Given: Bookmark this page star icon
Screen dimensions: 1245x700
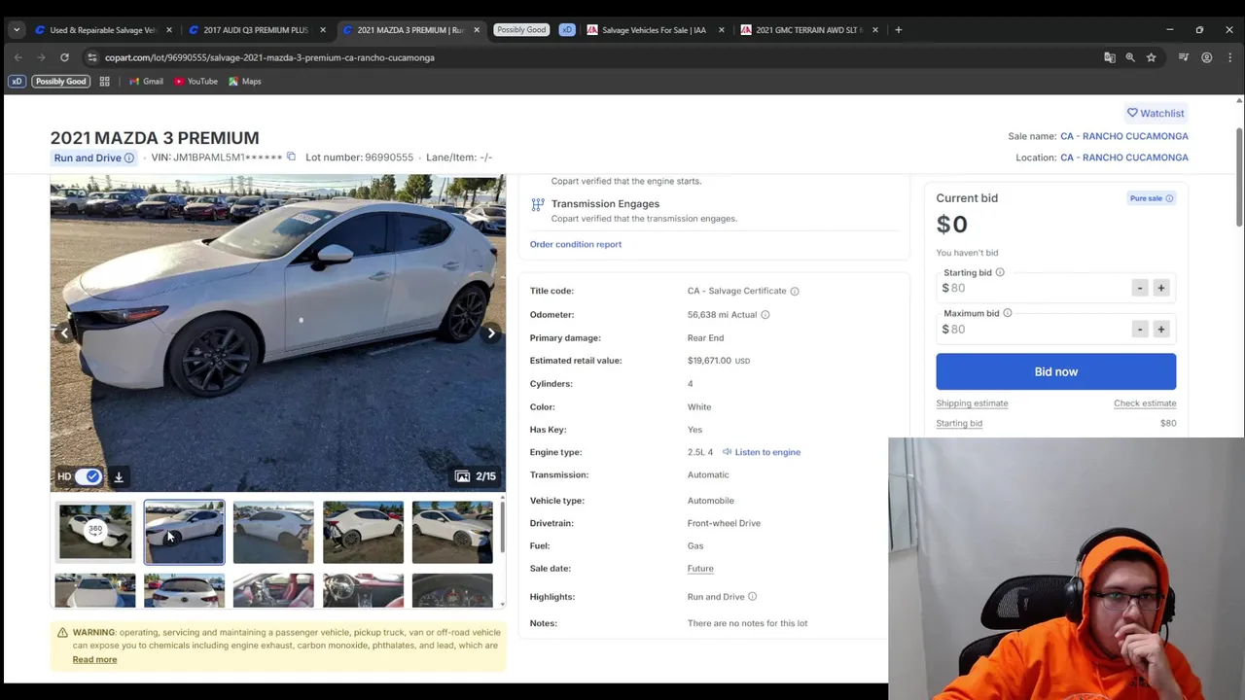Looking at the screenshot, I should tap(1151, 57).
